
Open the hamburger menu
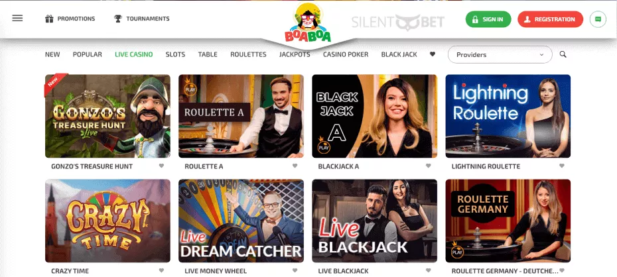[x=17, y=18]
